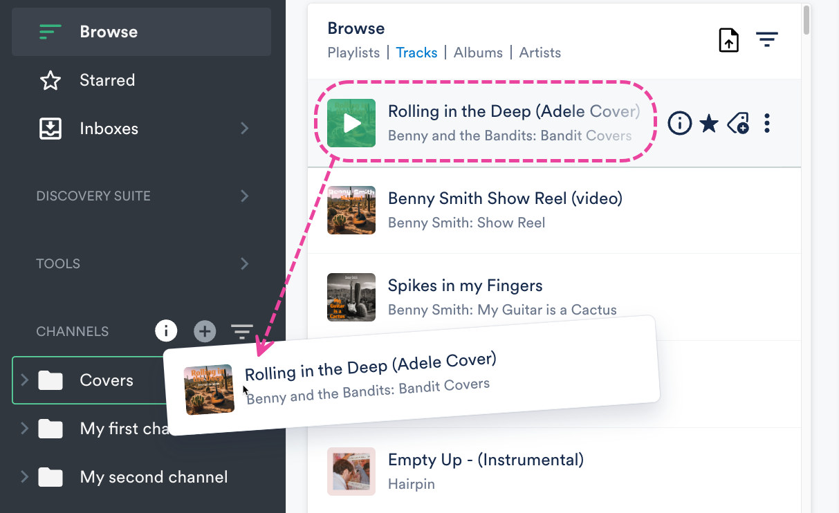Show Channels info icon
The width and height of the screenshot is (839, 513).
[x=166, y=331]
